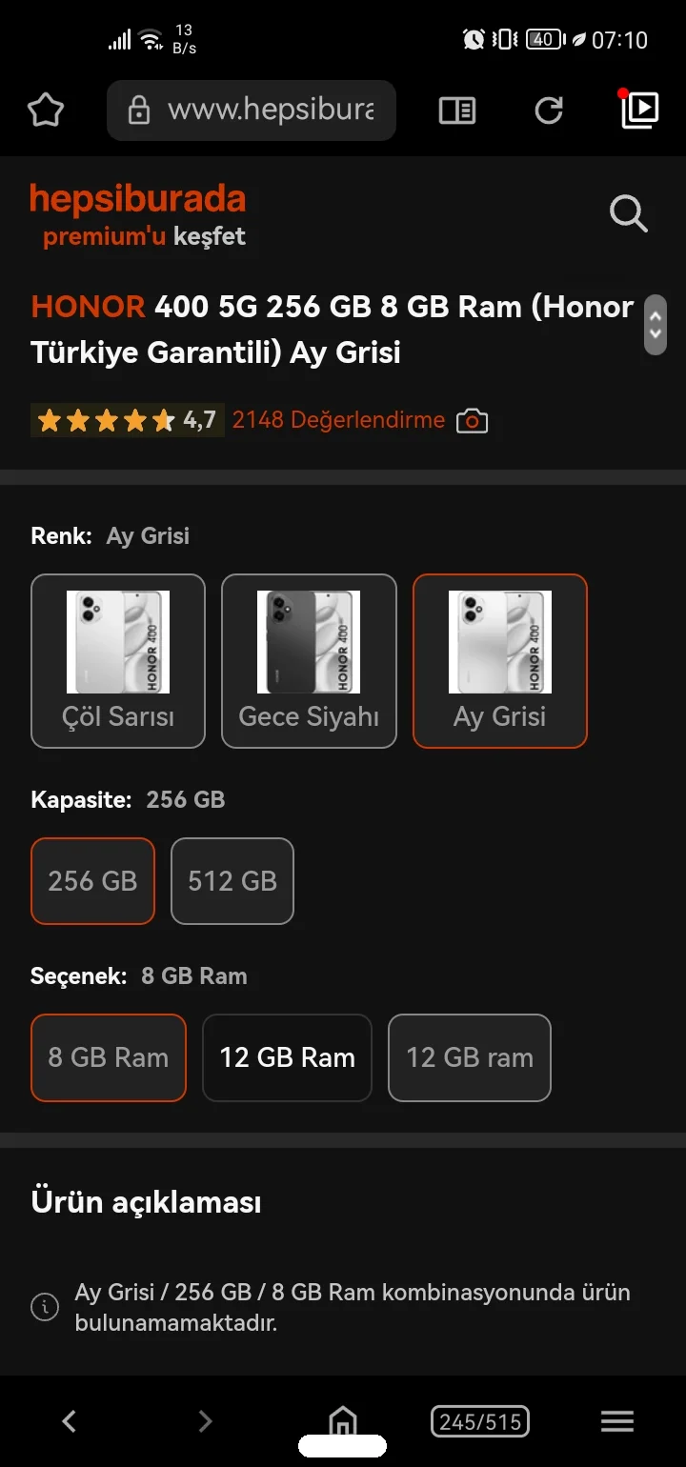
Task: Open the video playlist icon with red dot
Action: (640, 111)
